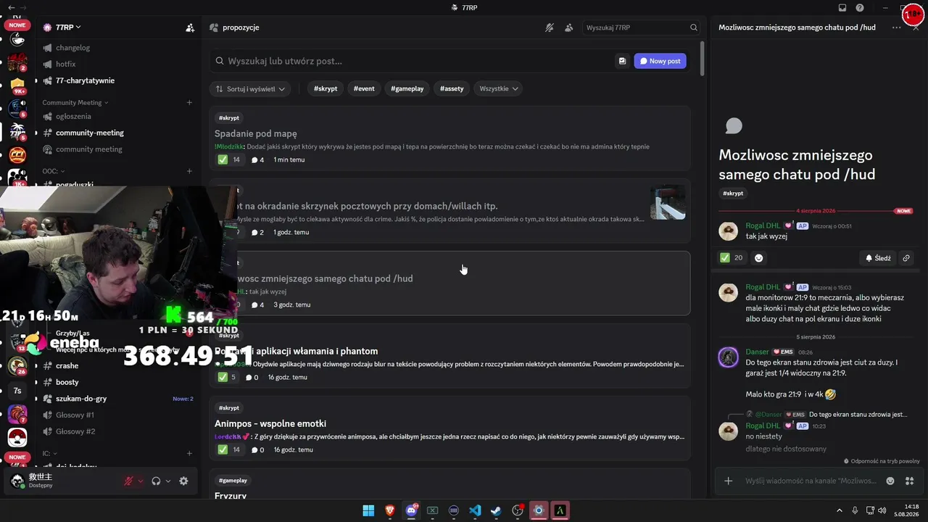Collapse the OOC category
This screenshot has height=522, width=928.
(x=52, y=172)
